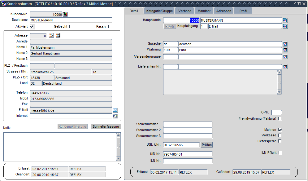Image resolution: width=308 pixels, height=181 pixels.
Task: Click the Notiz scrollbar down arrow
Action: tap(118, 159)
